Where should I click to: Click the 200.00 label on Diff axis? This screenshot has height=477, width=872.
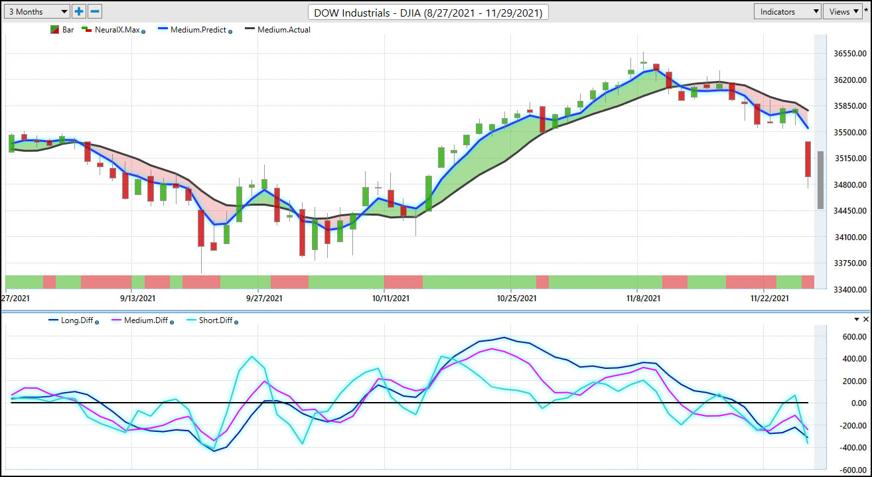(855, 381)
